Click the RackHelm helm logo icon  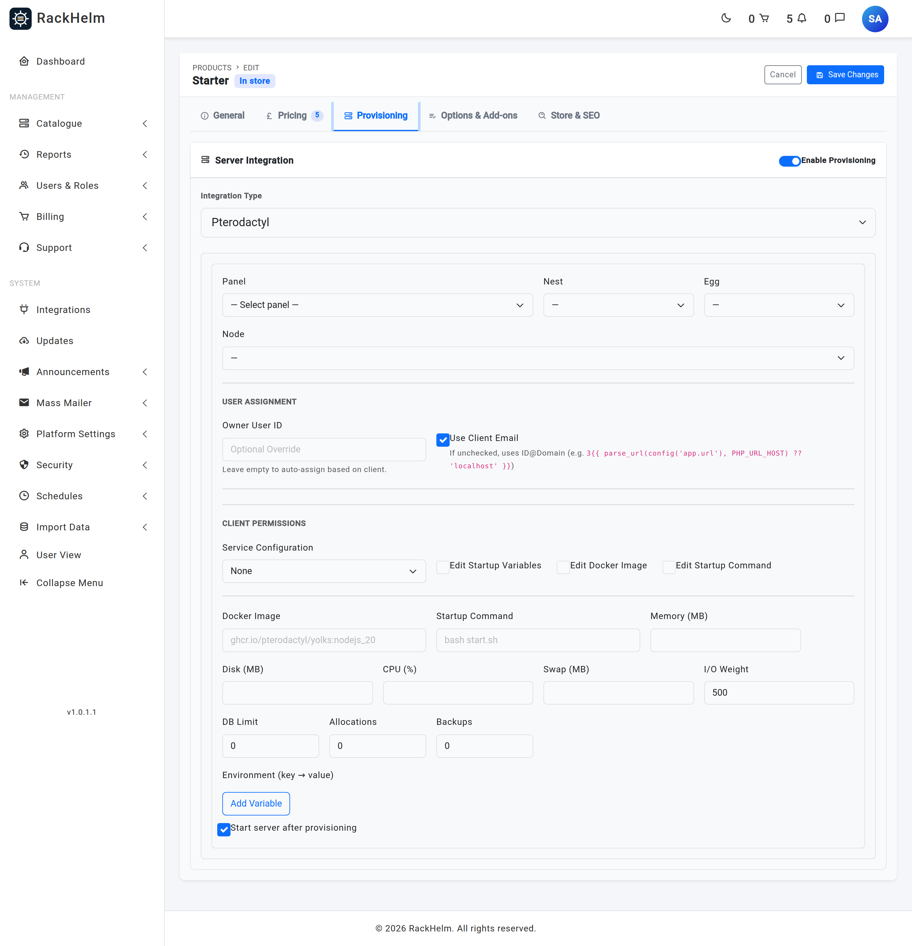click(x=20, y=18)
